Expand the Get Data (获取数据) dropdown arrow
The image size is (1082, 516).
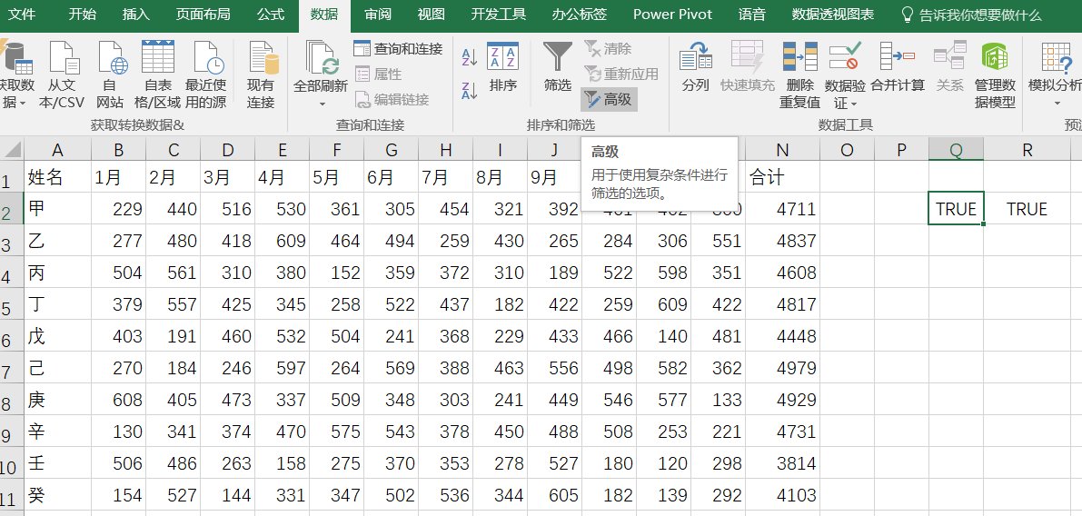(x=23, y=104)
